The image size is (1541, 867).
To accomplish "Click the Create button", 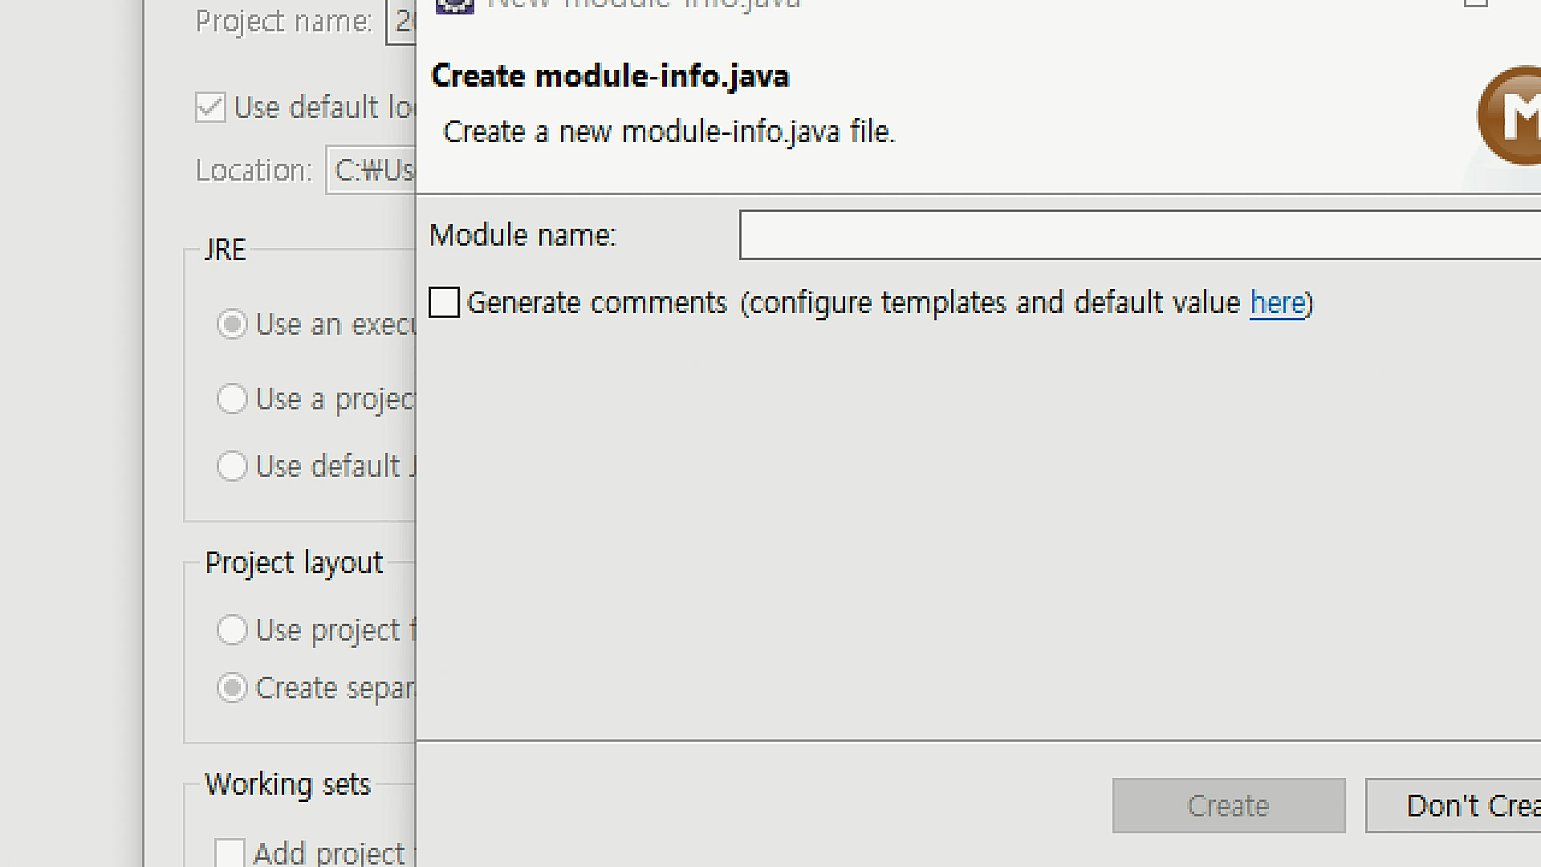I will click(1229, 805).
